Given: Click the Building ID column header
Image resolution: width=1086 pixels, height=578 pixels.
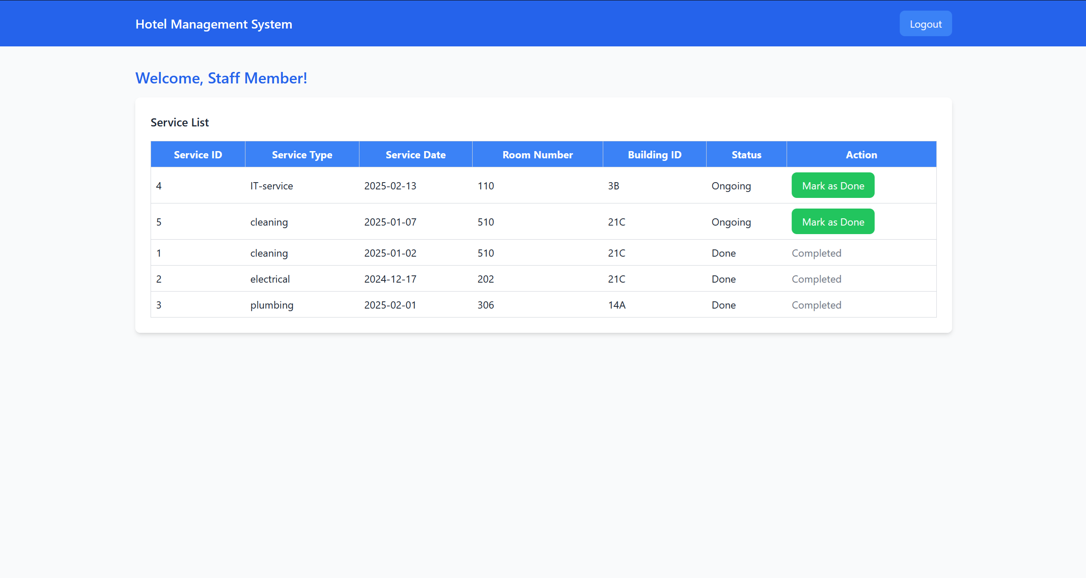Looking at the screenshot, I should (x=654, y=155).
